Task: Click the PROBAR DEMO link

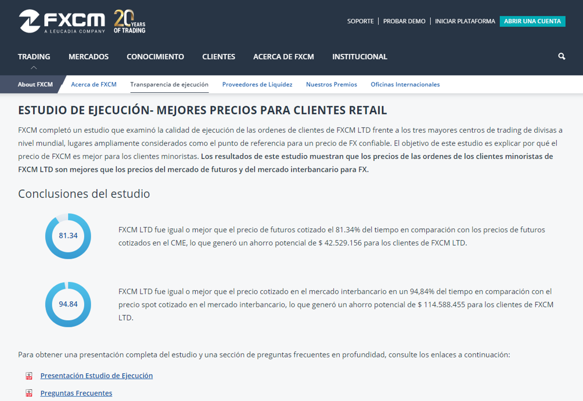Action: pyautogui.click(x=404, y=21)
